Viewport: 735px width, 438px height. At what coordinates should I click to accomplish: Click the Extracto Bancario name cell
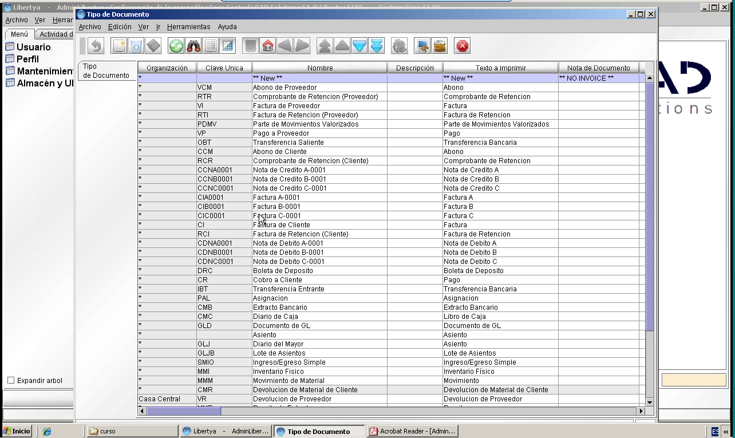(320, 307)
